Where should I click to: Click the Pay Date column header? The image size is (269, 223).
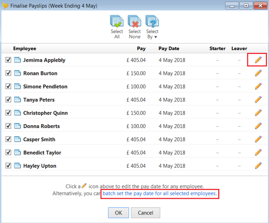(168, 48)
